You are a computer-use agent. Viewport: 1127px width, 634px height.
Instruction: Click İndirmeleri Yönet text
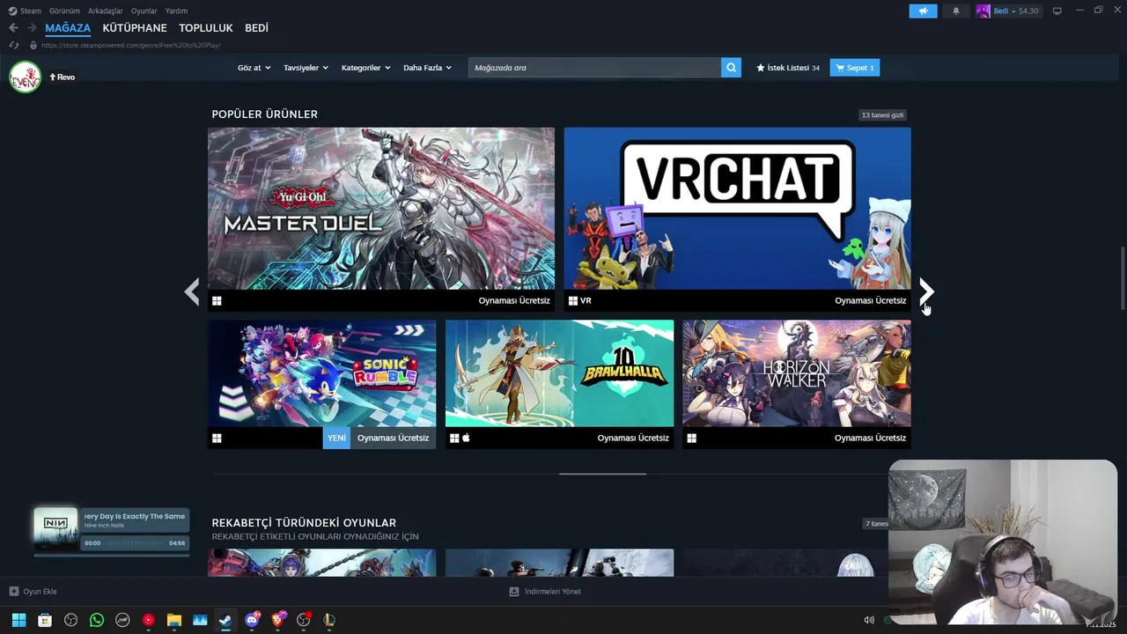(x=553, y=592)
